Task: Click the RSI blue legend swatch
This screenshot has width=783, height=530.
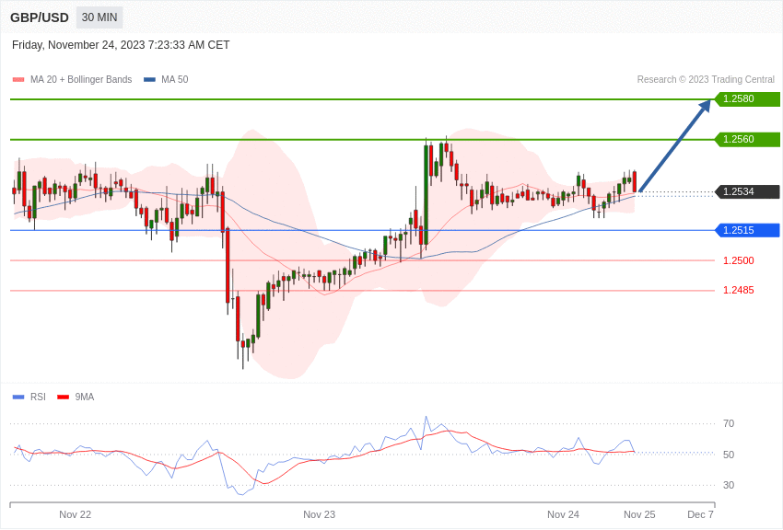Action: (x=18, y=397)
